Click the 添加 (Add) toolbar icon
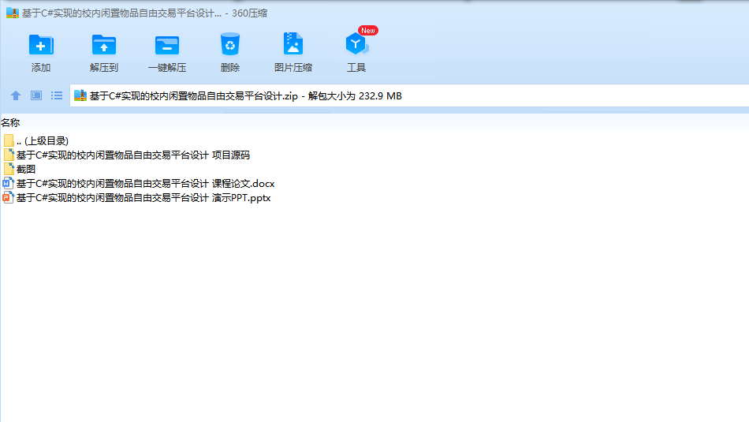749x422 pixels. pyautogui.click(x=41, y=46)
